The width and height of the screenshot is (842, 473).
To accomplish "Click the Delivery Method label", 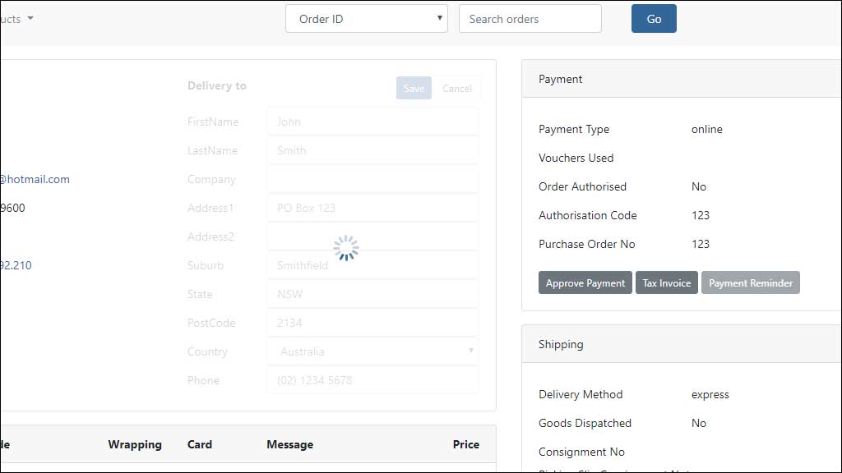I will (581, 395).
